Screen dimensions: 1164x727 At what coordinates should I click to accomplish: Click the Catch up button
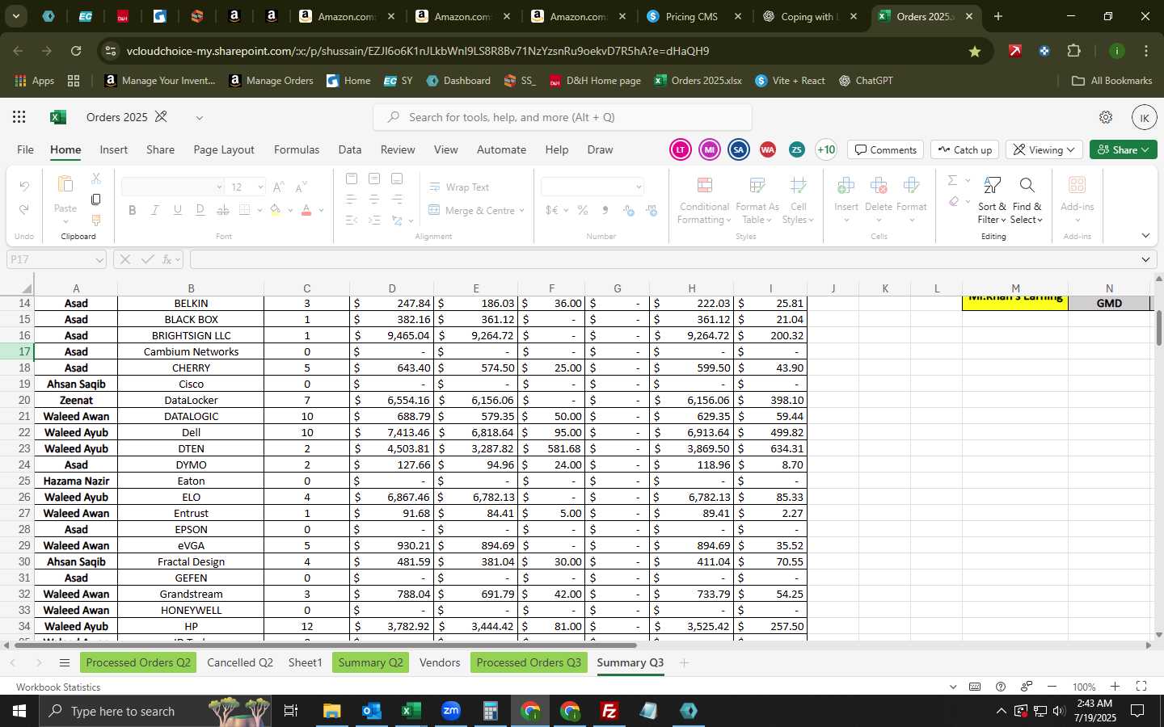point(965,149)
